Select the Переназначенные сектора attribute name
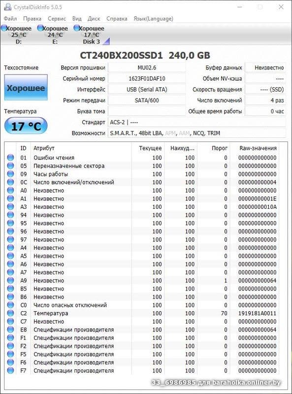Viewport: 292px width, 394px height. pos(69,166)
